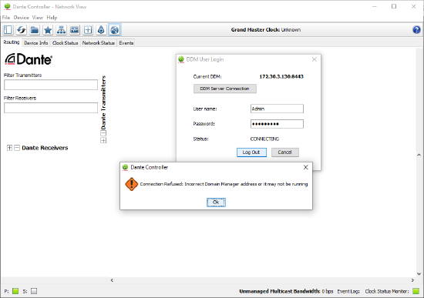Viewport: 424px width, 298px height.
Task: Click the droplet toolbar icon
Action: [101, 30]
